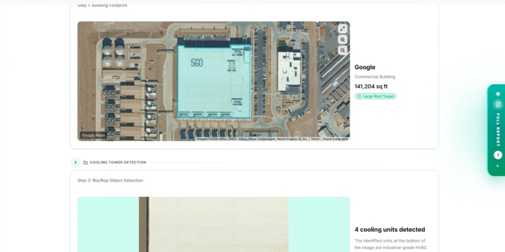Click the Large Roof Target badge
This screenshot has height=252, width=505.
(375, 97)
